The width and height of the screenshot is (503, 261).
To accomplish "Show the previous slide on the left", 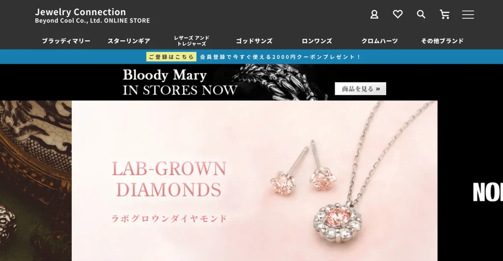I will (x=35, y=181).
